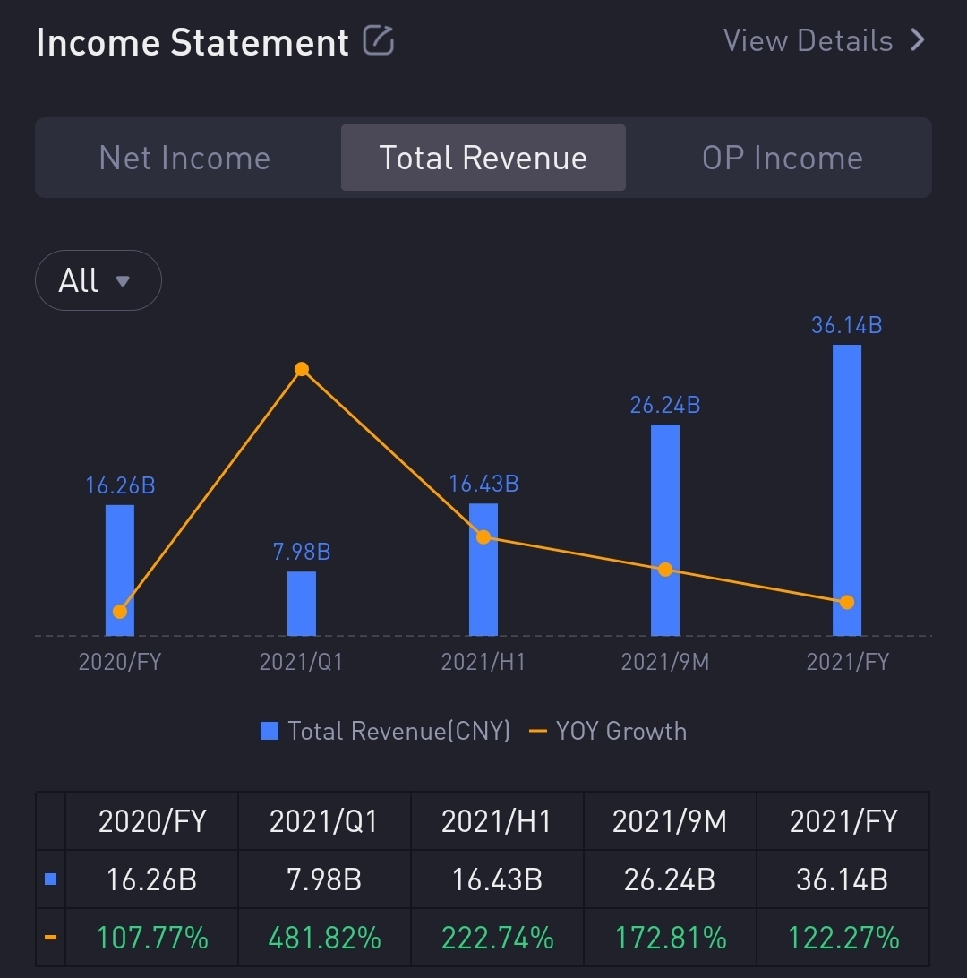Screen dimensions: 967x978
Task: Switch to the OP Income tab
Action: [783, 158]
